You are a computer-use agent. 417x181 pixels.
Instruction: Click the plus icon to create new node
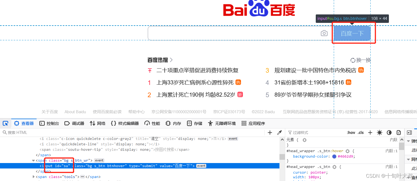click(x=270, y=133)
